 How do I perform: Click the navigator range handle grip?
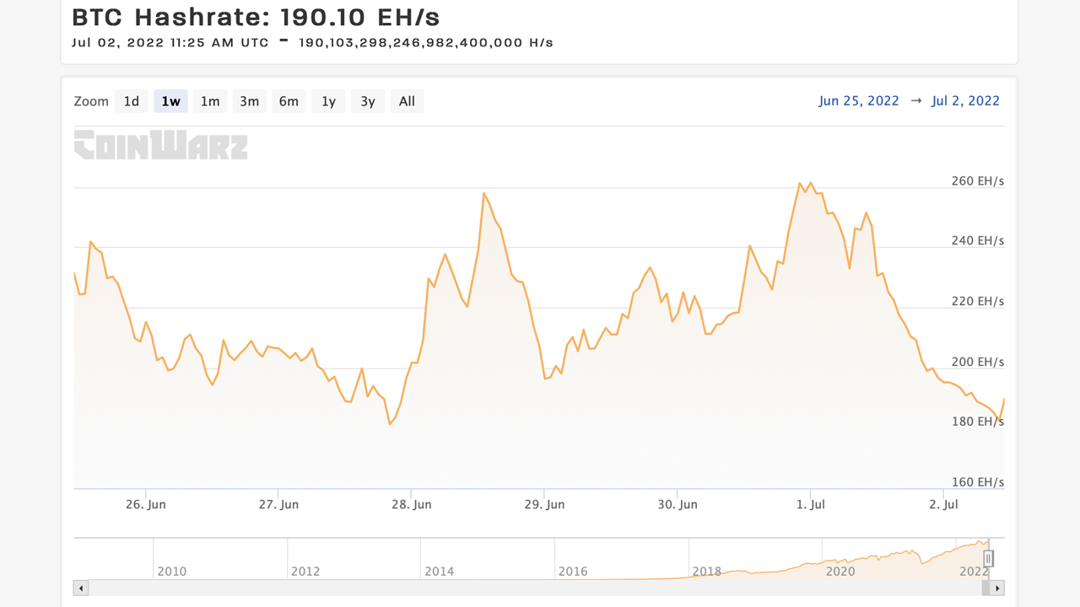tap(988, 558)
